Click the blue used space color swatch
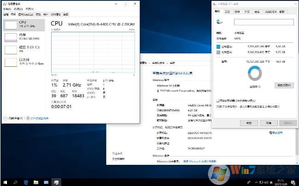The height and width of the screenshot is (186, 299). pos(218,46)
